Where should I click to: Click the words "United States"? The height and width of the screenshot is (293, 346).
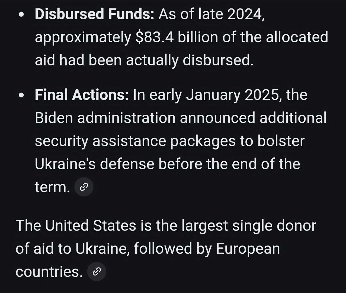(90, 225)
